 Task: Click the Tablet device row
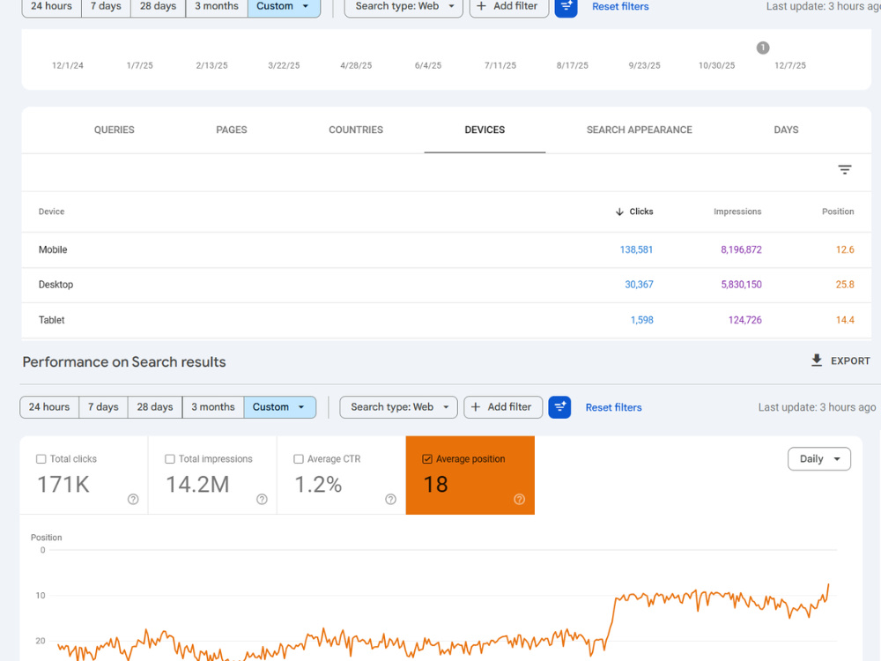tap(446, 321)
